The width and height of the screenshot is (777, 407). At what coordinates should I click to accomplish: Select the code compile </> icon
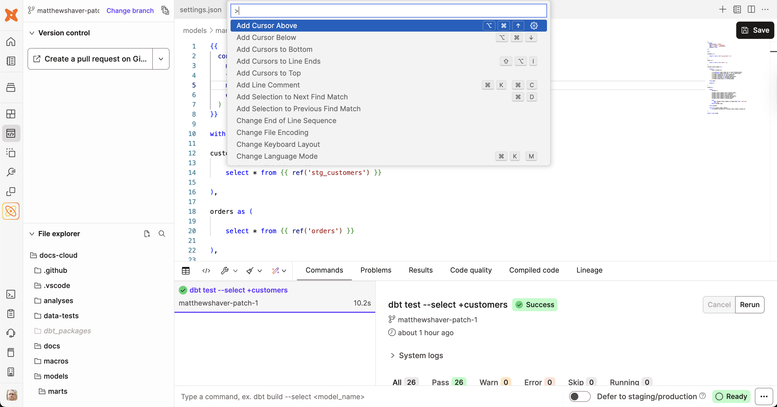click(x=206, y=271)
